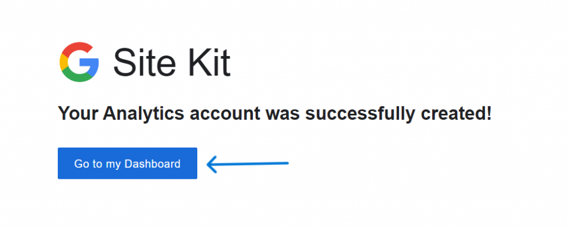The height and width of the screenshot is (227, 569).
Task: Click the yellow segment of Google logo
Action: click(63, 62)
